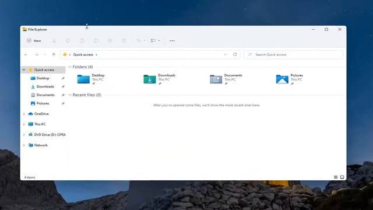Open Pictures in the sidebar

43,103
